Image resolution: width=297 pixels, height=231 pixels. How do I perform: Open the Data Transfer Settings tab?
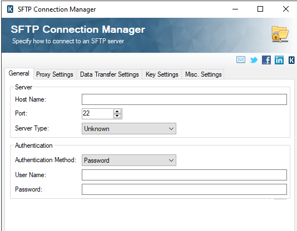[110, 74]
